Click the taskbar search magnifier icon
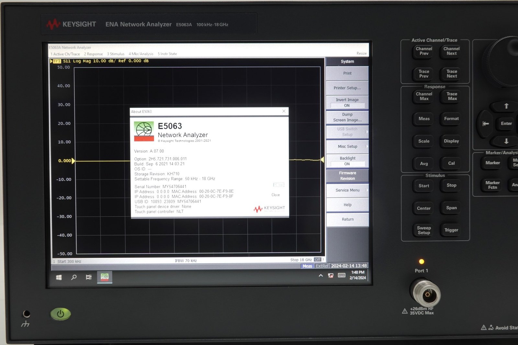The height and width of the screenshot is (345, 518). coord(74,277)
